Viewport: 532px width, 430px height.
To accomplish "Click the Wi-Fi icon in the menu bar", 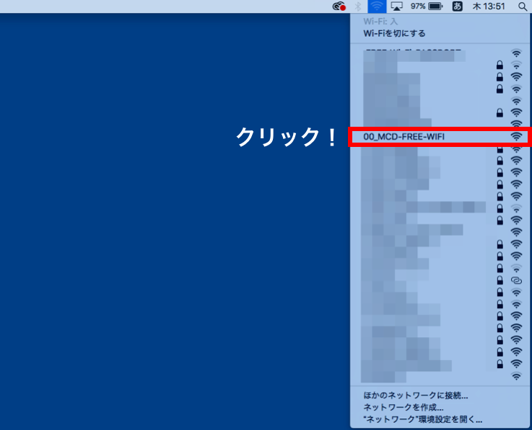I will coord(377,6).
